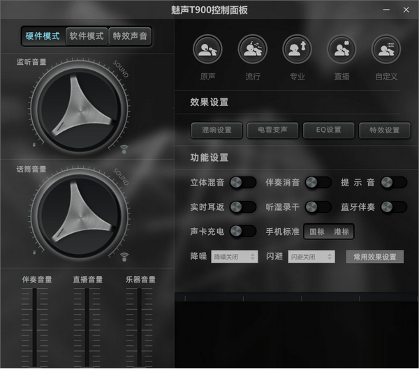Toggle the 蓝牙伴奏 switch
This screenshot has height=383, width=419.
click(x=394, y=206)
